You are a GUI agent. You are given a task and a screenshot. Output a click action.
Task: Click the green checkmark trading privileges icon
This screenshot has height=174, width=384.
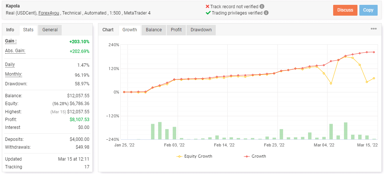(208, 13)
